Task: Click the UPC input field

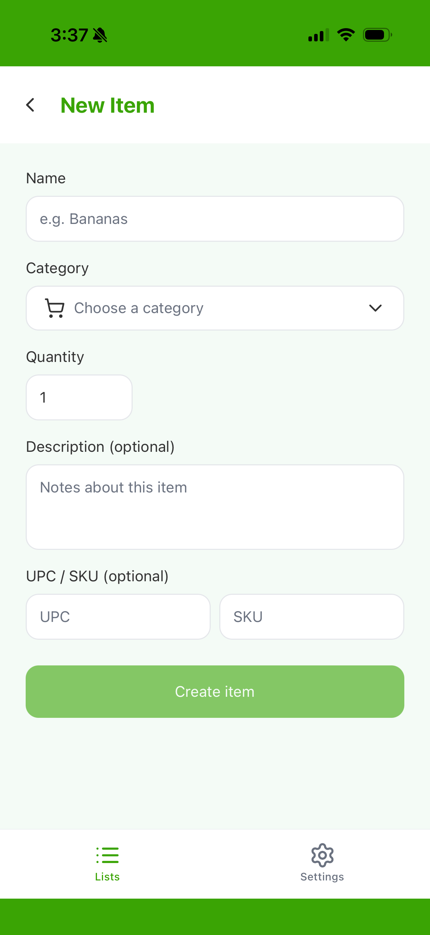Action: pyautogui.click(x=118, y=617)
